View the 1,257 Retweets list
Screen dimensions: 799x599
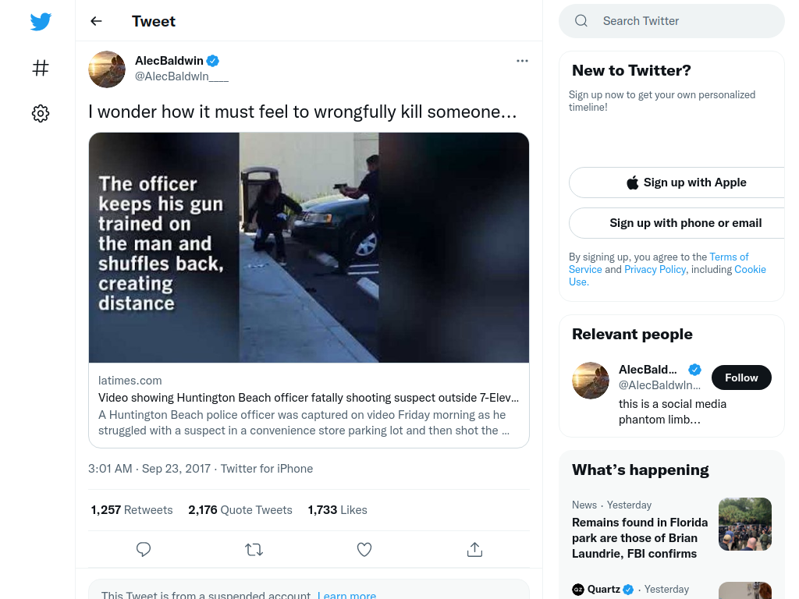(132, 510)
